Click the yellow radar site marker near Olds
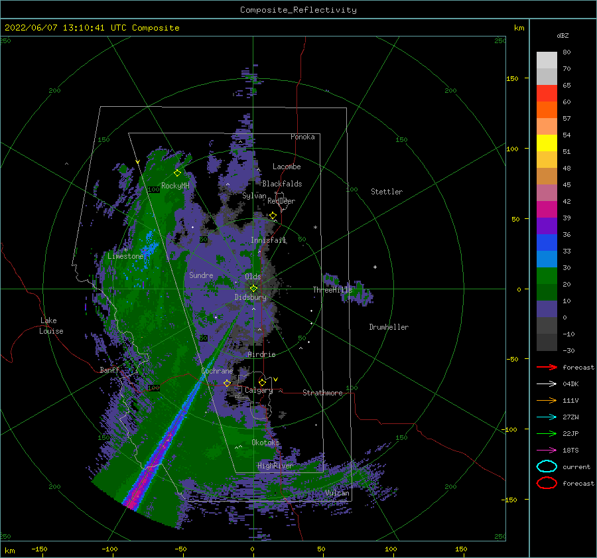Viewport: 597px width, 558px height. coord(253,289)
